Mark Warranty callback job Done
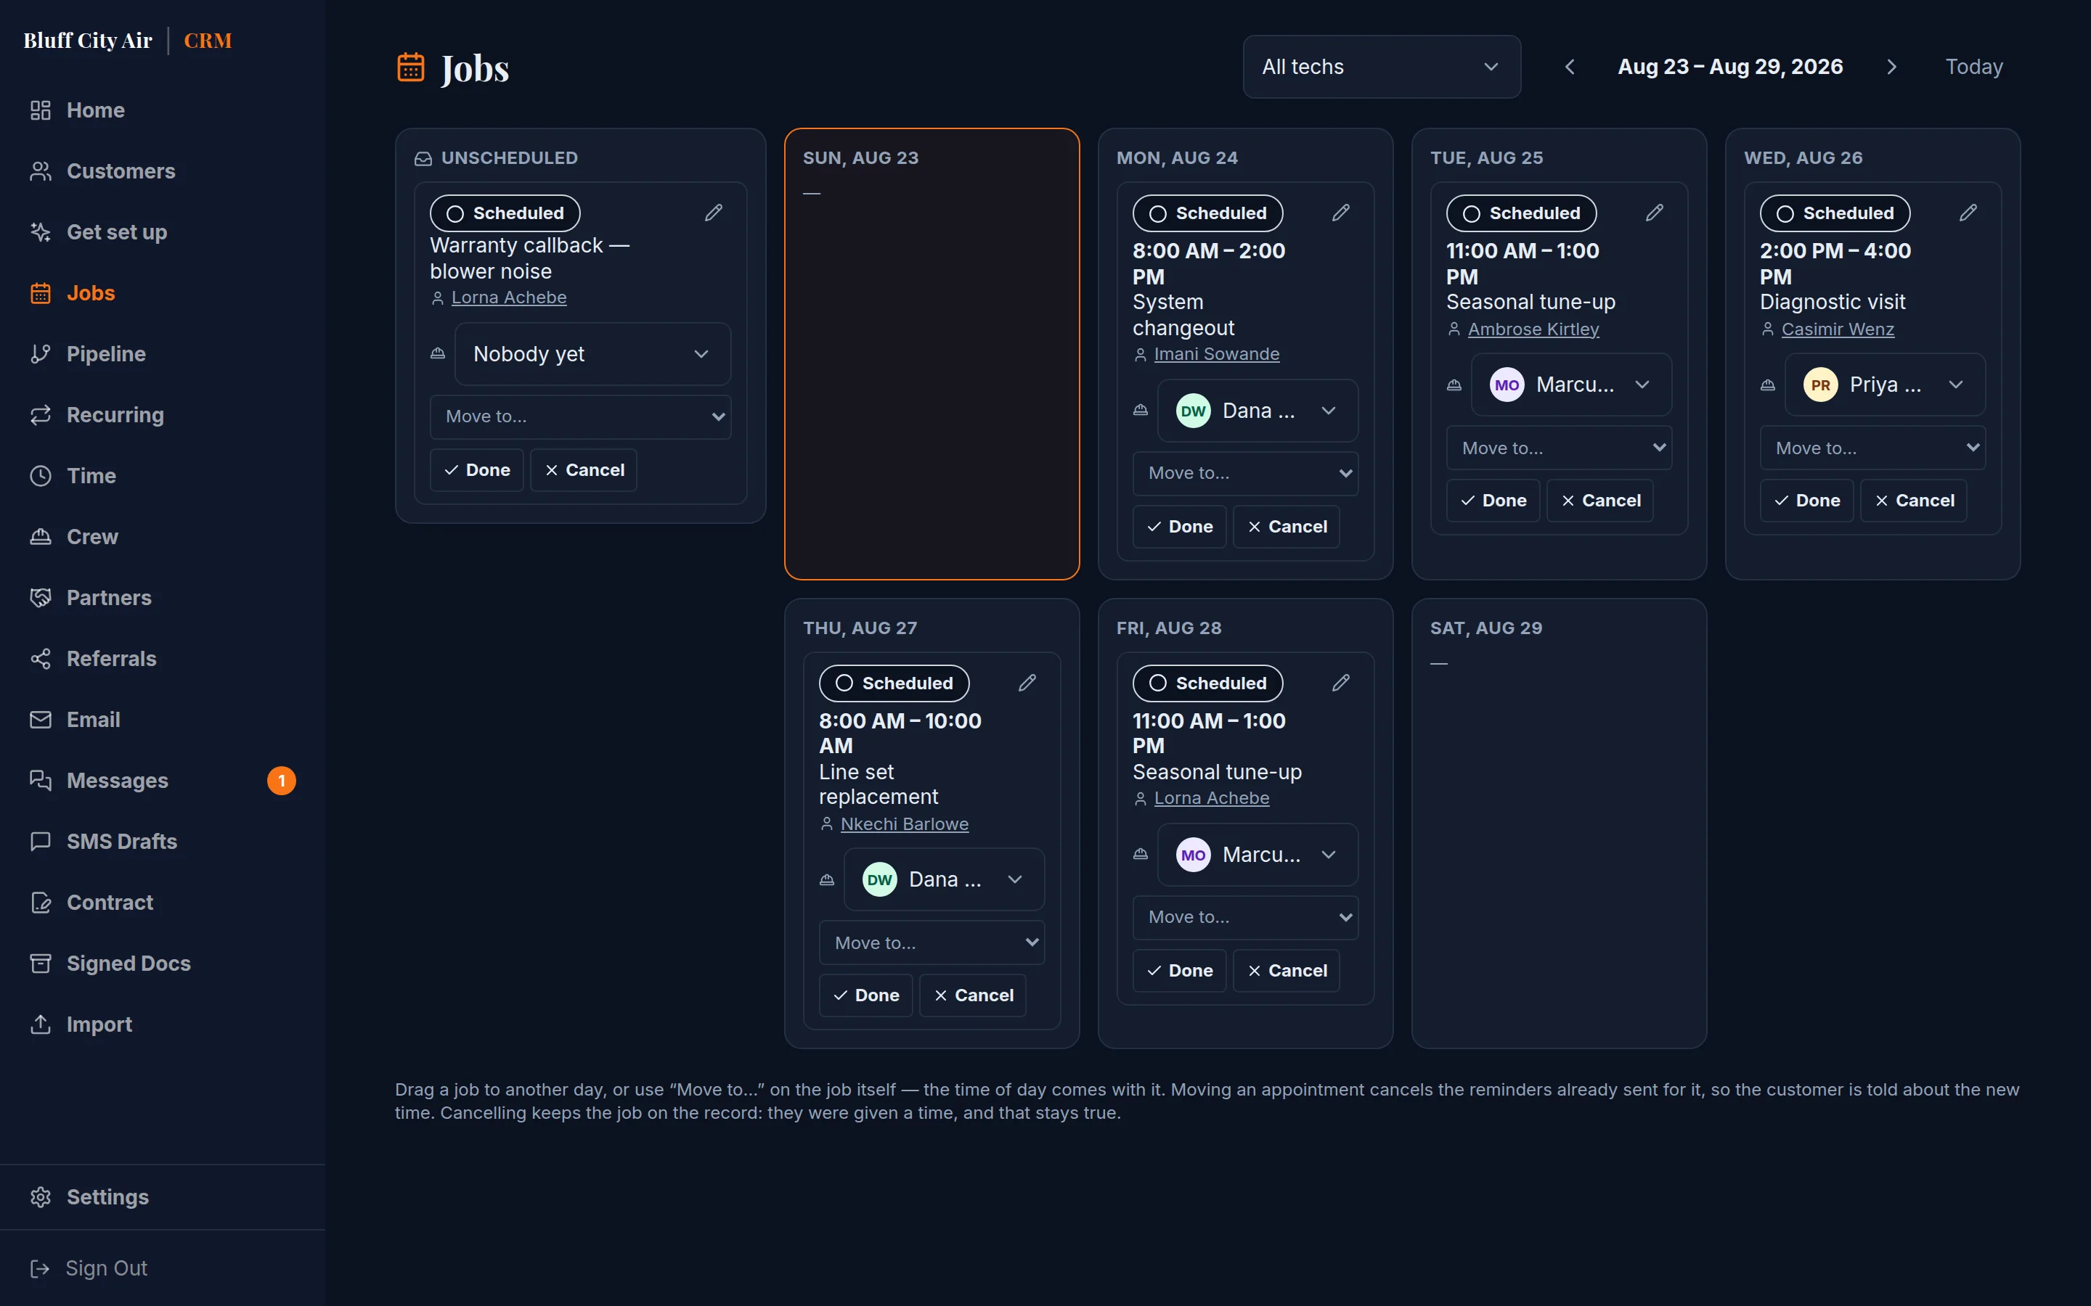The height and width of the screenshot is (1306, 2091). [477, 470]
